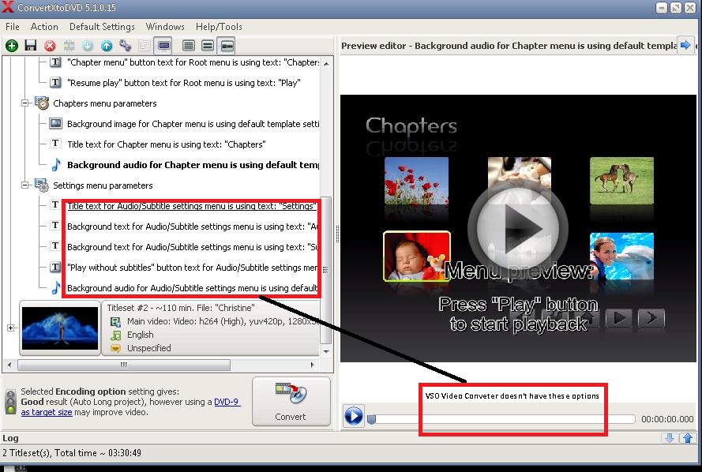702x472 pixels.
Task: Click the tree scrollbar up arrow
Action: (326, 63)
